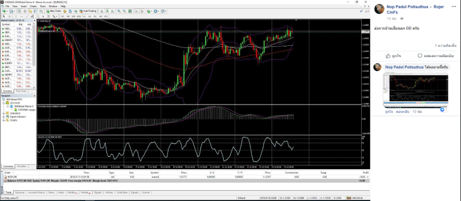Image resolution: width=461 pixels, height=201 pixels.
Task: Tile chart windows using toolbar icon
Action: (x=130, y=11)
